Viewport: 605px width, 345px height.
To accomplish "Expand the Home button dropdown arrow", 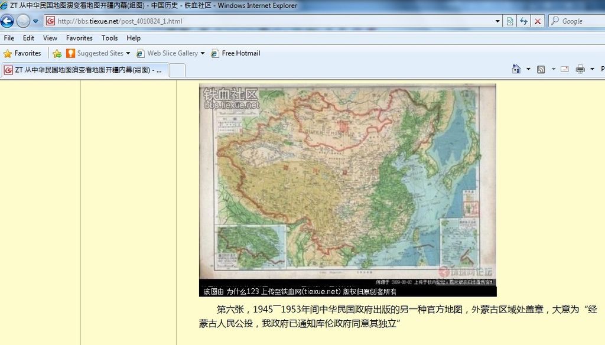I will coord(528,69).
